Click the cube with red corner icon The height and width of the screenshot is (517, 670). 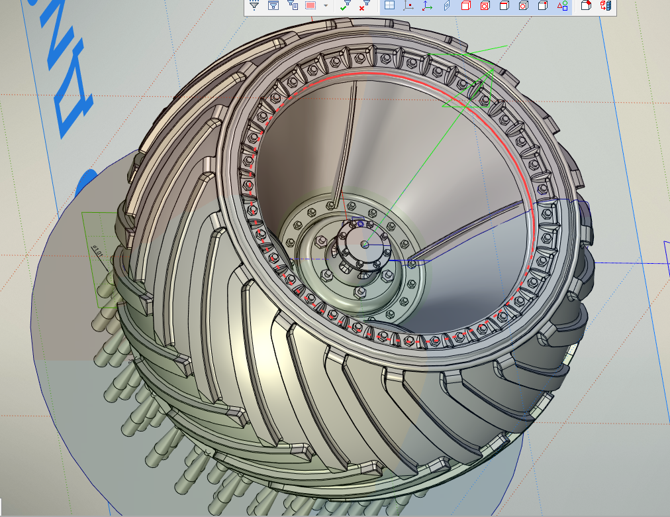point(587,5)
